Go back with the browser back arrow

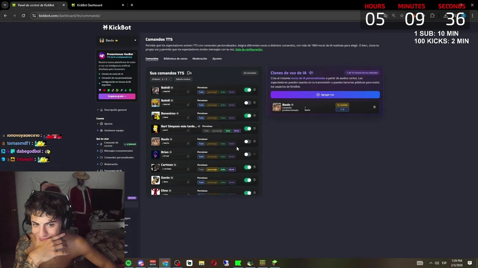coord(5,16)
